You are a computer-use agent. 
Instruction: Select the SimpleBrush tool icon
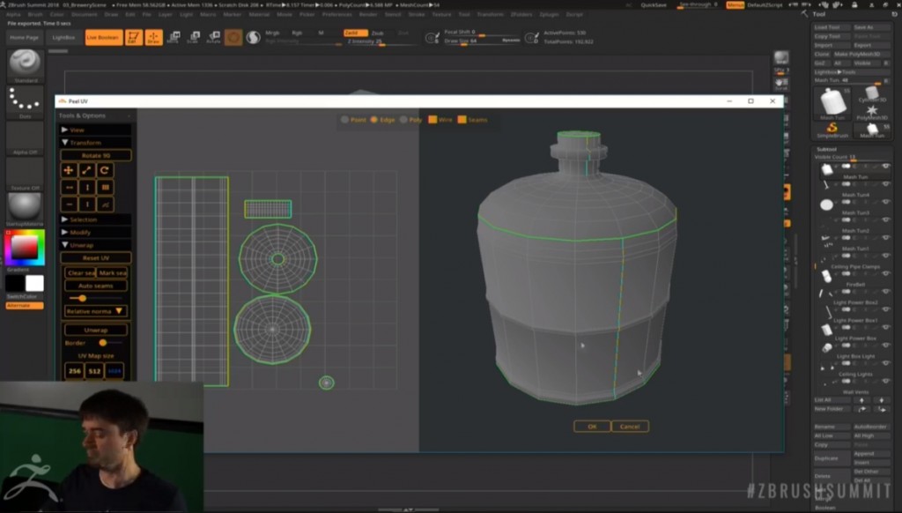click(831, 129)
